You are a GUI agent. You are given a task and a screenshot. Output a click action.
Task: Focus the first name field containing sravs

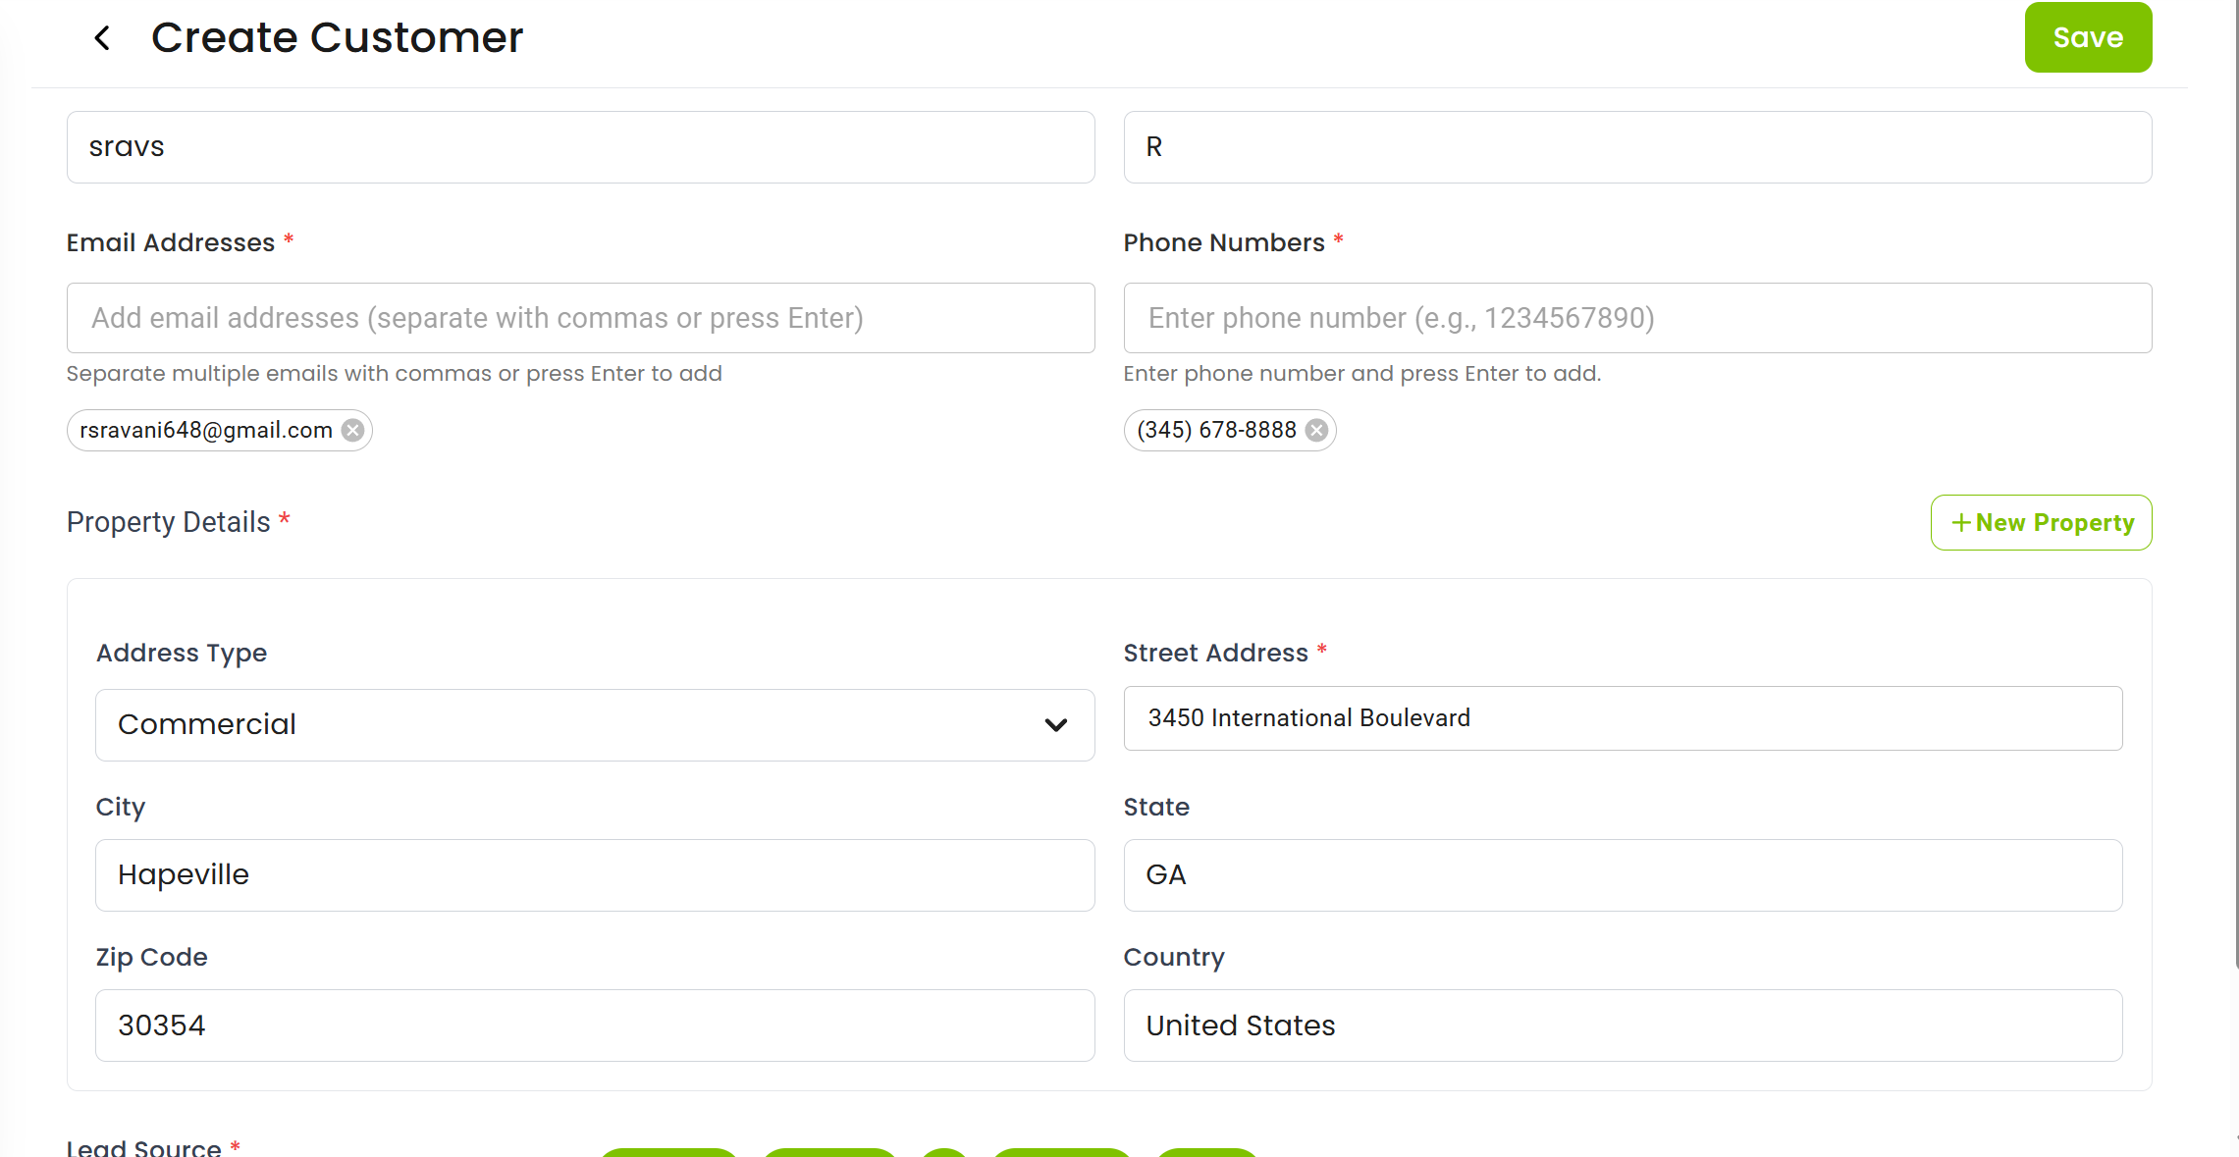(580, 147)
